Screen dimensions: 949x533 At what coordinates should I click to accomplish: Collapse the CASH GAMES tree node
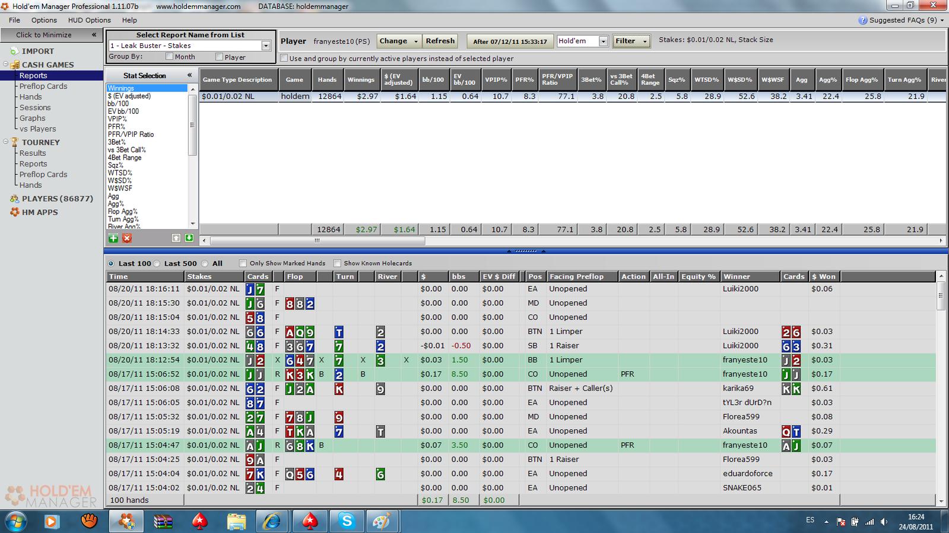[5, 64]
